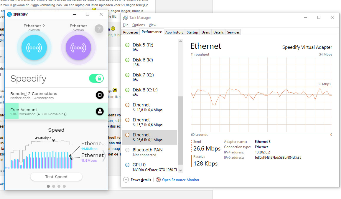This screenshot has height=199, width=341.
Task: Click the Send 26,6 Mbps value
Action: (x=207, y=149)
